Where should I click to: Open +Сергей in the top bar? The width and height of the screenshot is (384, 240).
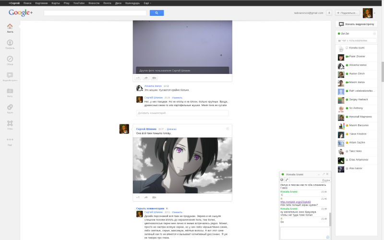[x=14, y=3]
